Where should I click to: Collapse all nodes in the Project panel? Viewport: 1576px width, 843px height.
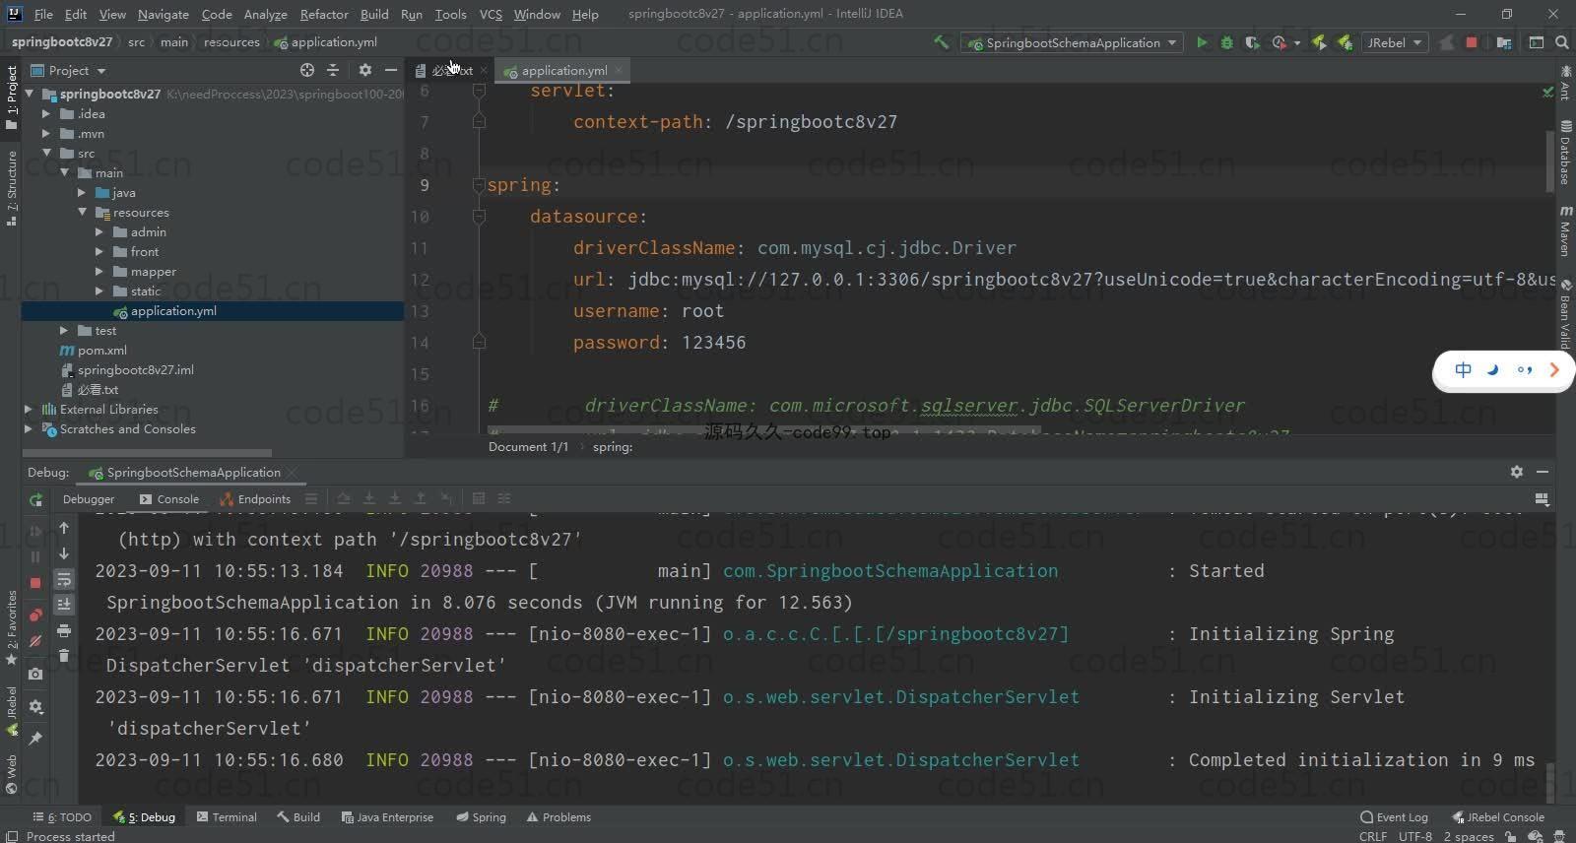(x=333, y=70)
